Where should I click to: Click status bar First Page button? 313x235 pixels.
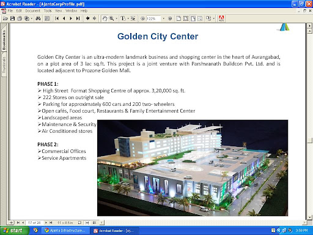pyautogui.click(x=18, y=223)
